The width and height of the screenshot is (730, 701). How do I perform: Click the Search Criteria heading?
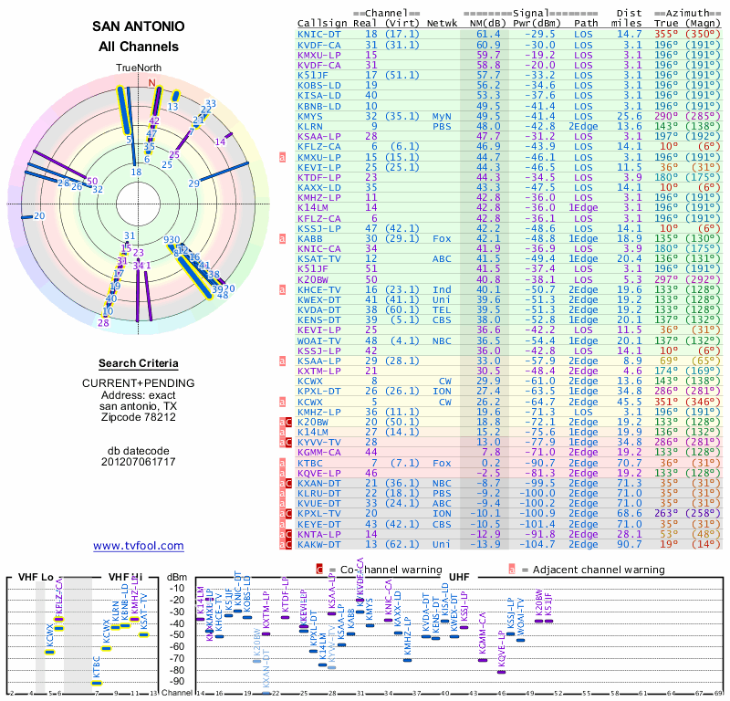point(139,363)
